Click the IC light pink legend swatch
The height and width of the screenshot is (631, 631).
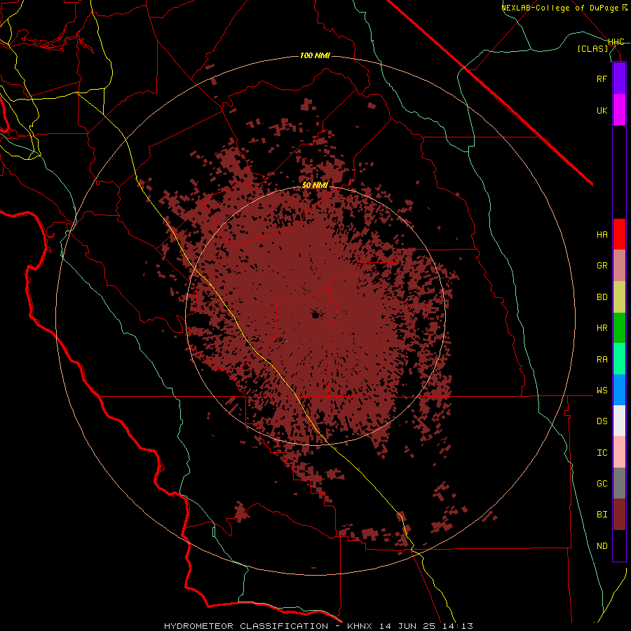619,452
